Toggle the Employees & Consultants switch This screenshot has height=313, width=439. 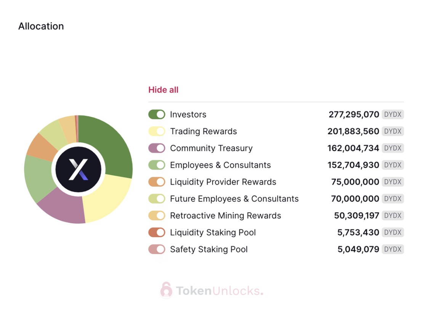point(157,165)
